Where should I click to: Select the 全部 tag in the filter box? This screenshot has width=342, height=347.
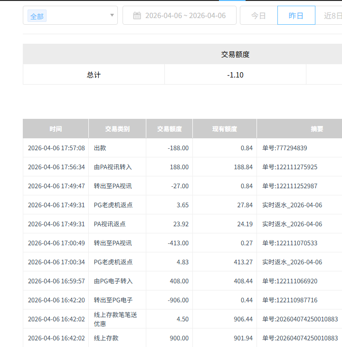click(37, 16)
